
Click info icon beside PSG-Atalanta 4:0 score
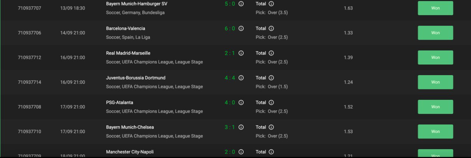coord(241,102)
